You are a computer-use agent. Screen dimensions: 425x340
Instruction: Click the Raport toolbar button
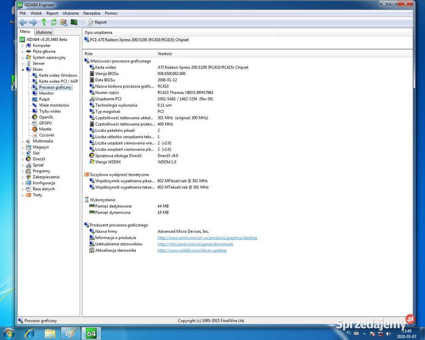[x=96, y=22]
